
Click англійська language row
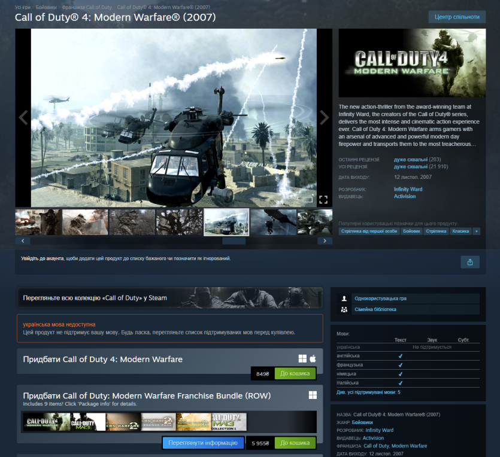[x=408, y=356]
